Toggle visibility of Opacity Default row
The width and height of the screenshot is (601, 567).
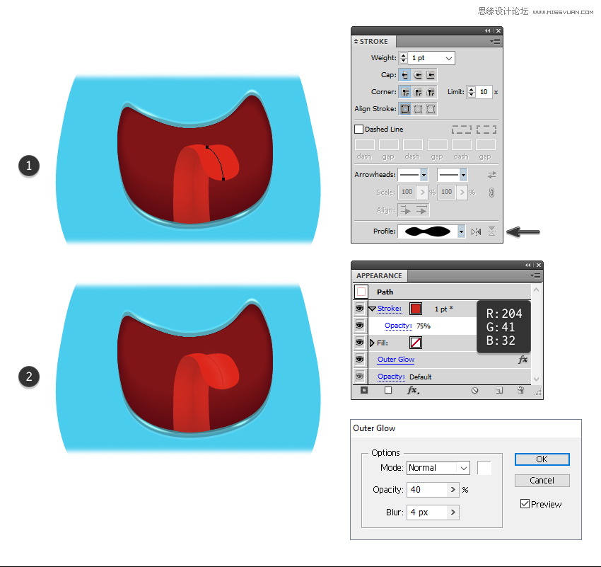359,377
